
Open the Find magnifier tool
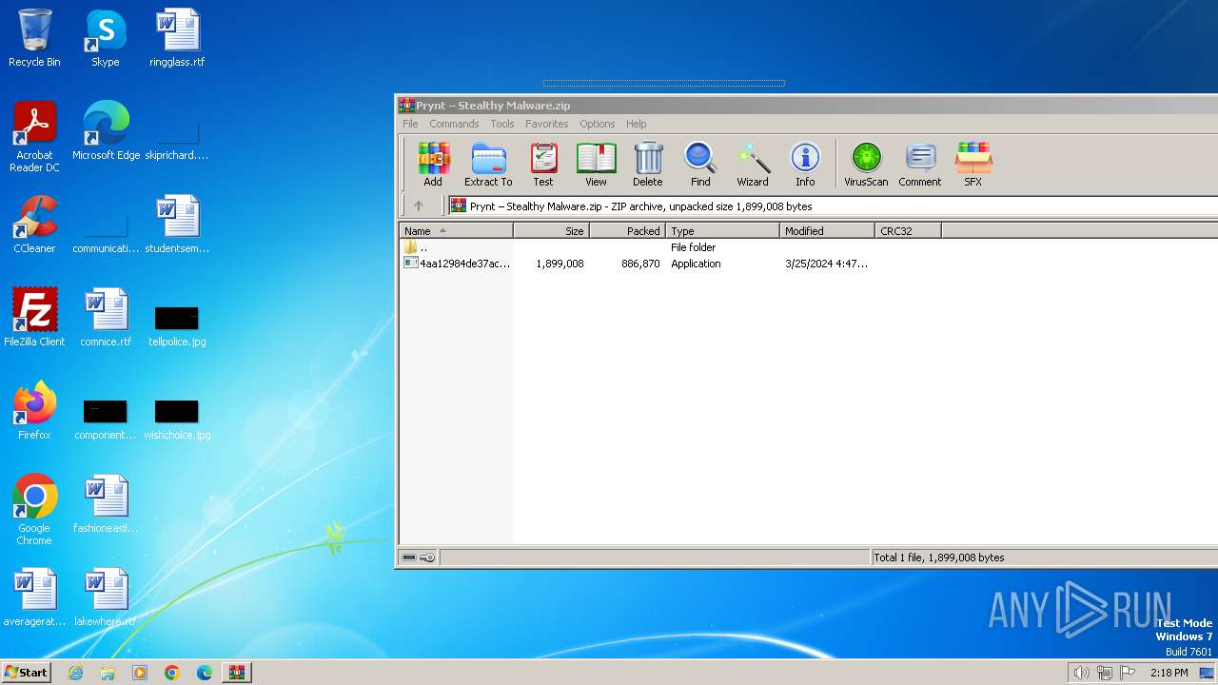tap(700, 165)
